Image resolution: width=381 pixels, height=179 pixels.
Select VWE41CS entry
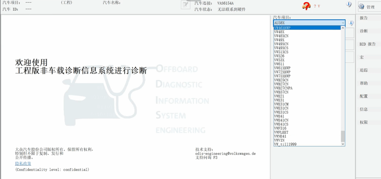tap(307, 124)
